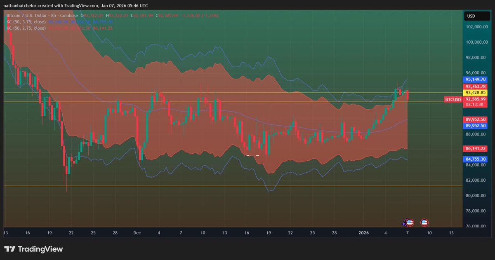Open the standalone US flag economic event icon

(x=424, y=223)
